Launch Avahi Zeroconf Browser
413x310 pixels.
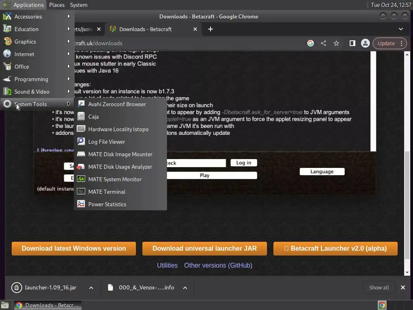[120, 104]
